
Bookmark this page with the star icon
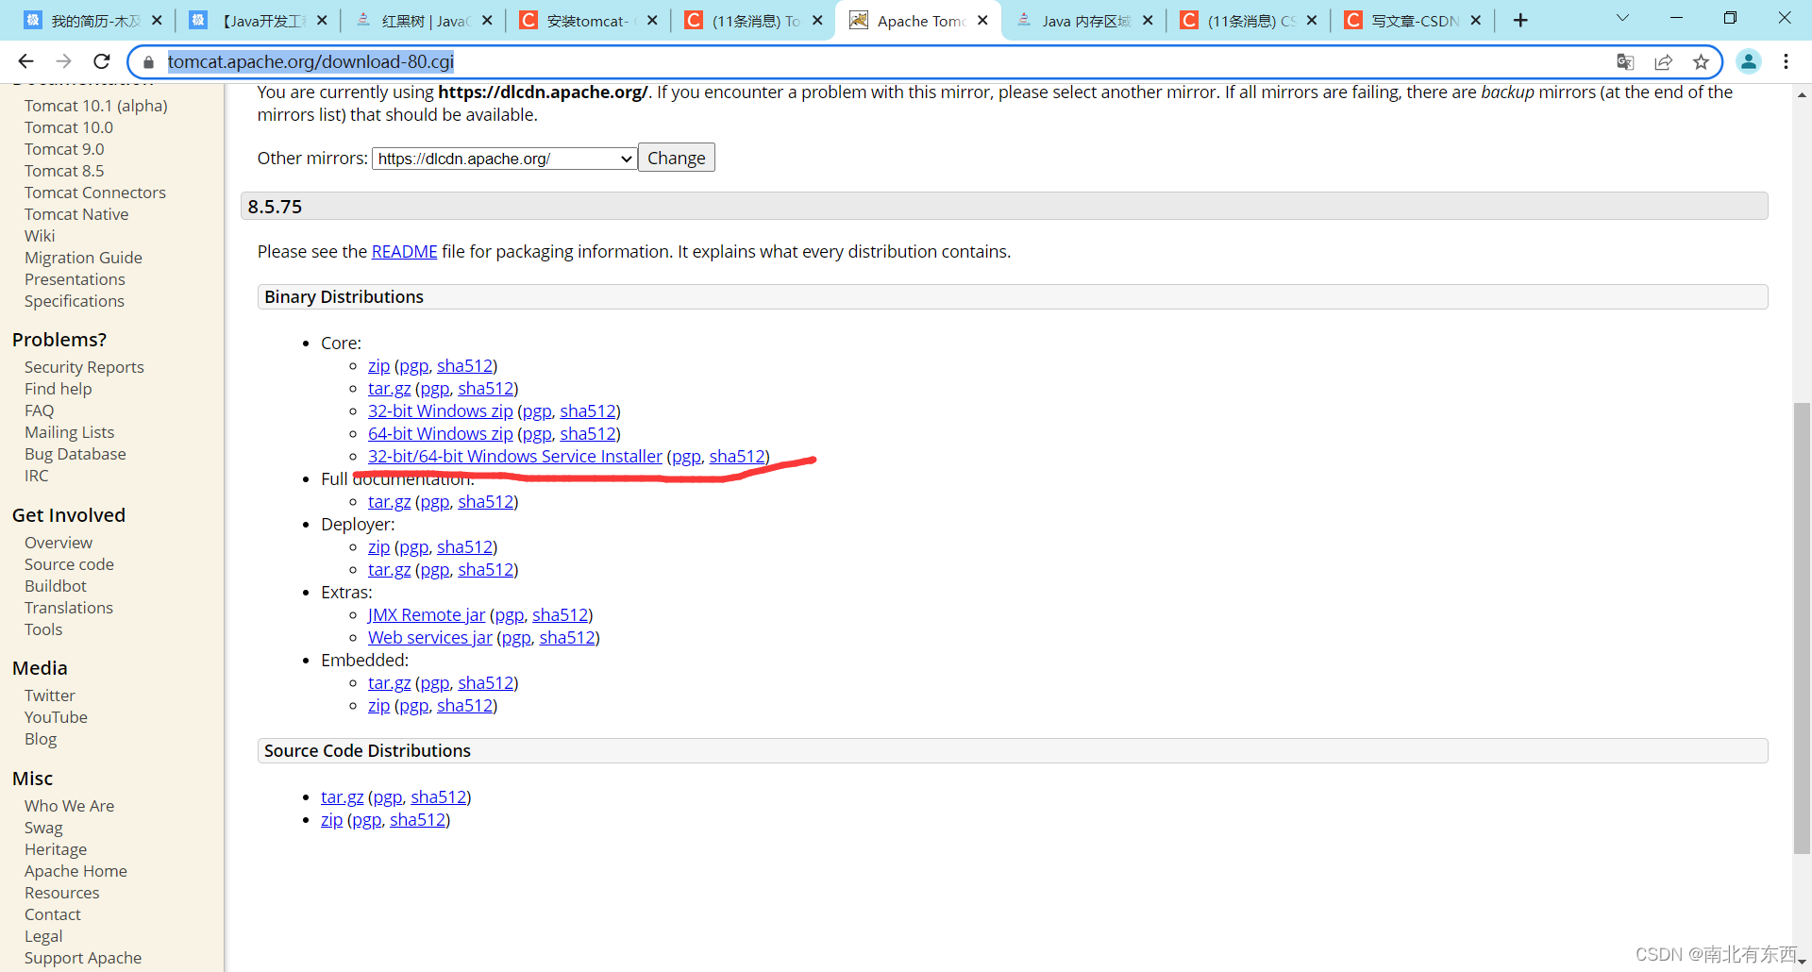click(x=1701, y=62)
